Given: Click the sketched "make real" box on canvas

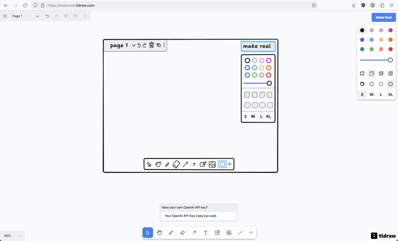Looking at the screenshot, I should point(258,46).
